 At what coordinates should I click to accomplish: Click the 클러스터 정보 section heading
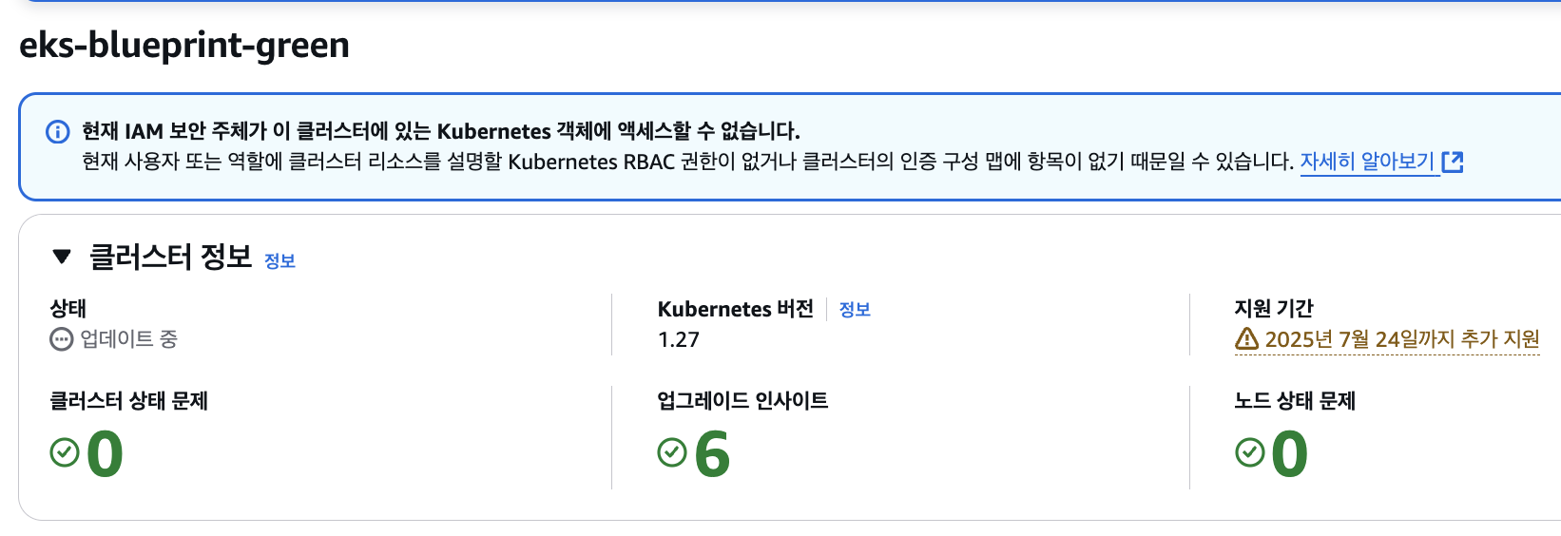[x=170, y=257]
